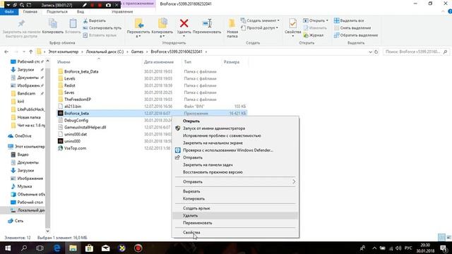Expand the Open (Открыть) ribbon dropdown
The width and height of the screenshot is (452, 254).
coord(327,20)
